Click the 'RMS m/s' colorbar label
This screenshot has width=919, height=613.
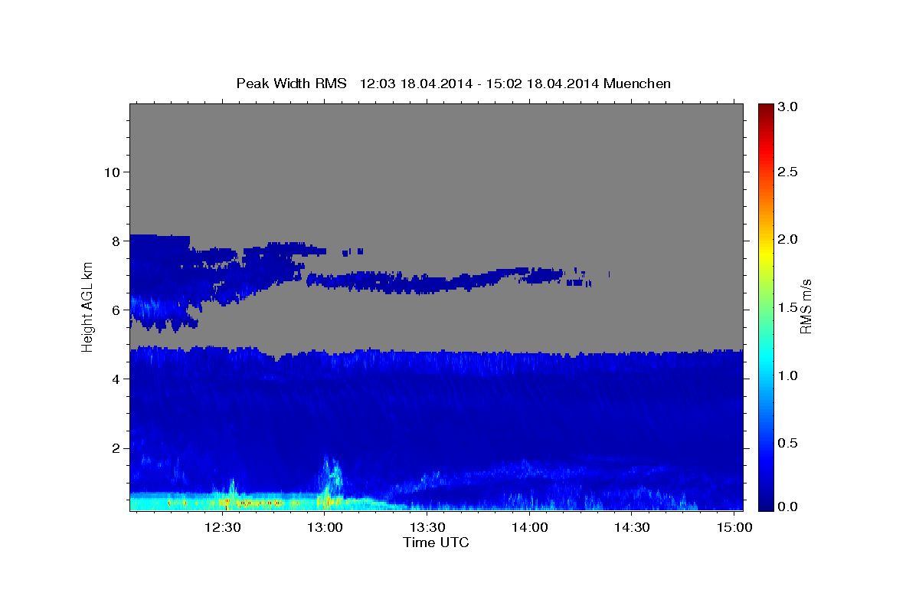click(x=805, y=306)
